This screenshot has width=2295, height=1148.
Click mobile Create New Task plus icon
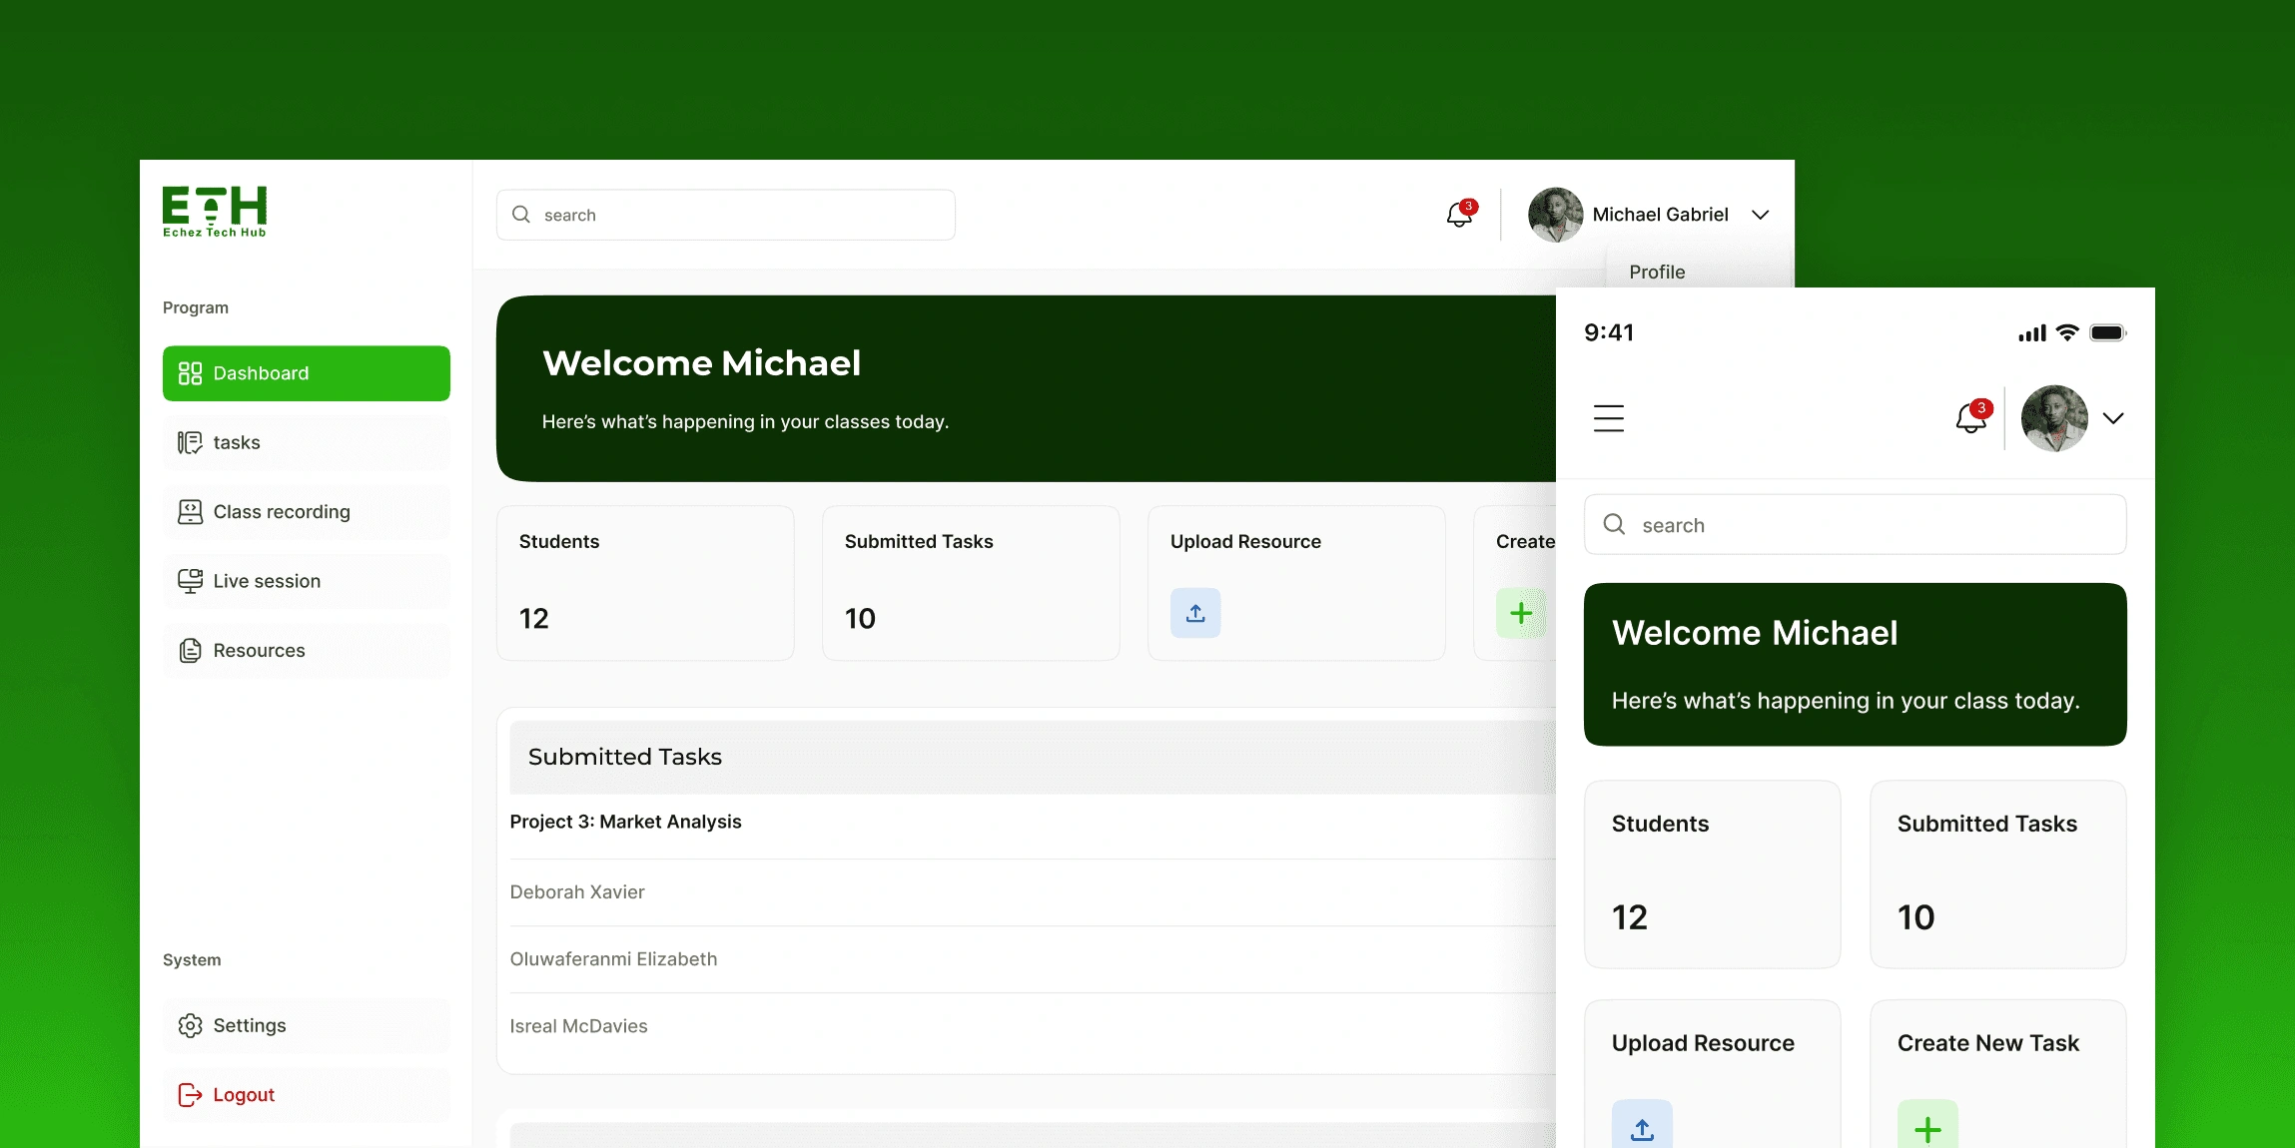(1927, 1128)
